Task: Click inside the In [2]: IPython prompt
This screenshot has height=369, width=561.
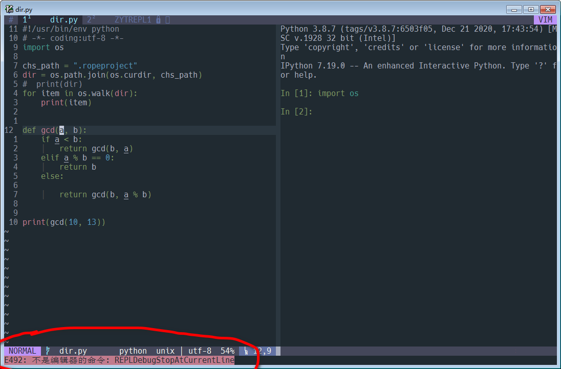Action: (x=297, y=111)
